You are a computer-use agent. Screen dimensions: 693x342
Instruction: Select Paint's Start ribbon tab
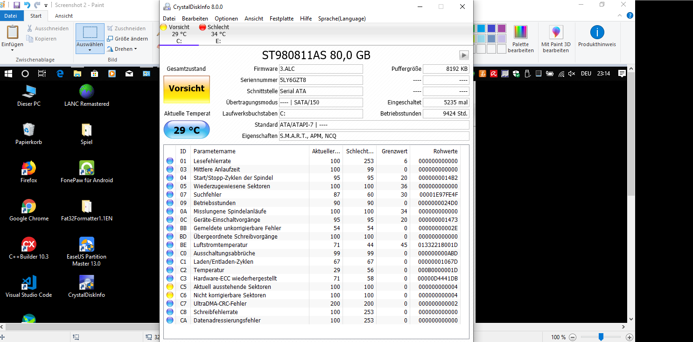36,16
